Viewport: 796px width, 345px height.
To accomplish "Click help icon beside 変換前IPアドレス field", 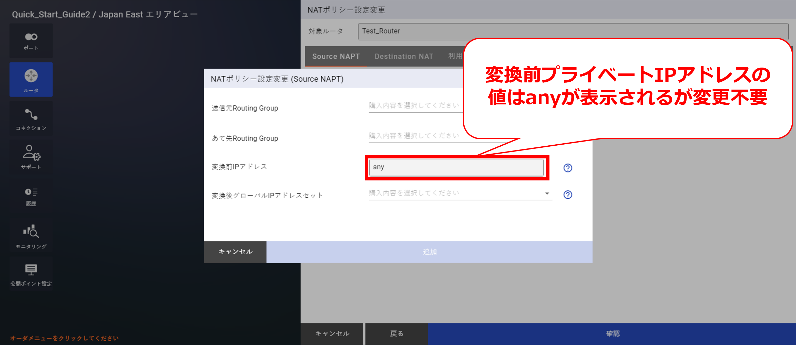I will click(567, 168).
